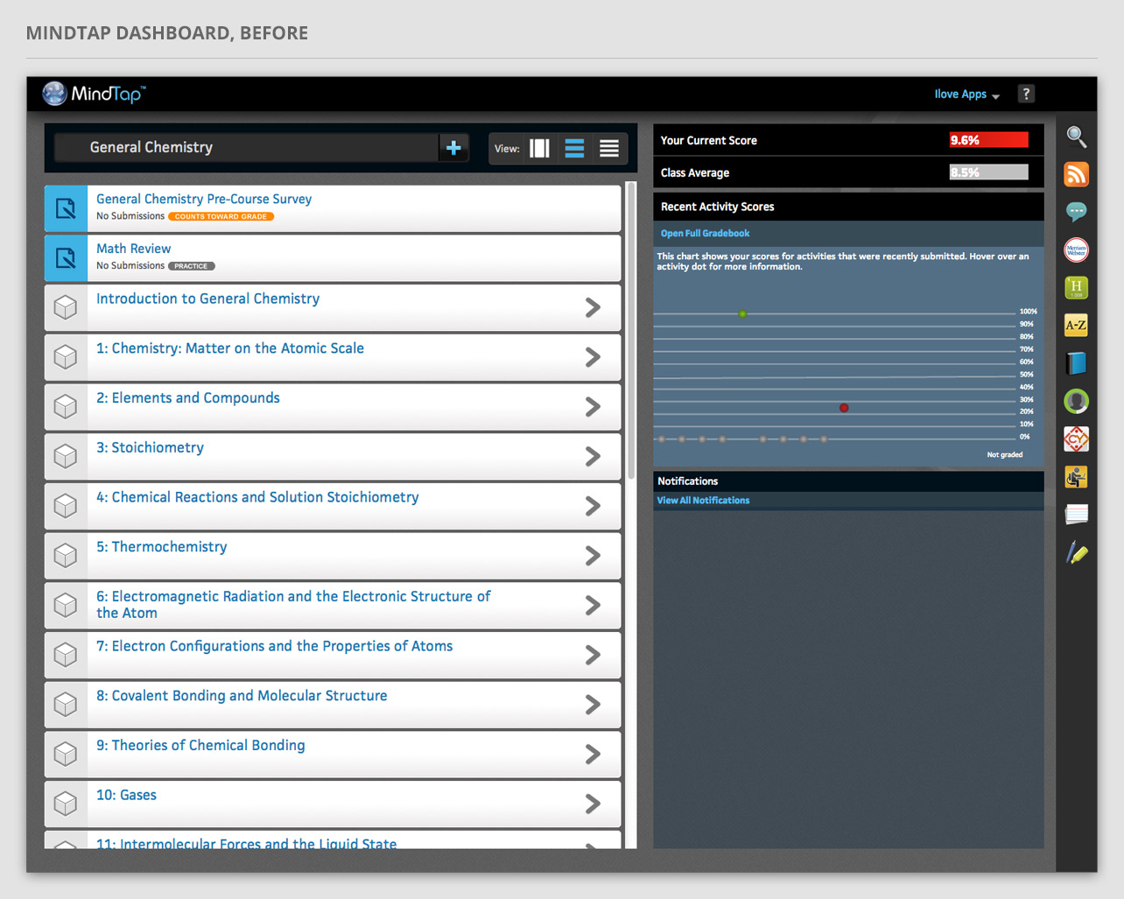Expand chapter 5: Thermochemistry arrow
Image resolution: width=1124 pixels, height=899 pixels.
(x=593, y=556)
